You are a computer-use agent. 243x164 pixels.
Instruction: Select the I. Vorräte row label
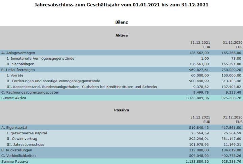[x=15, y=75]
